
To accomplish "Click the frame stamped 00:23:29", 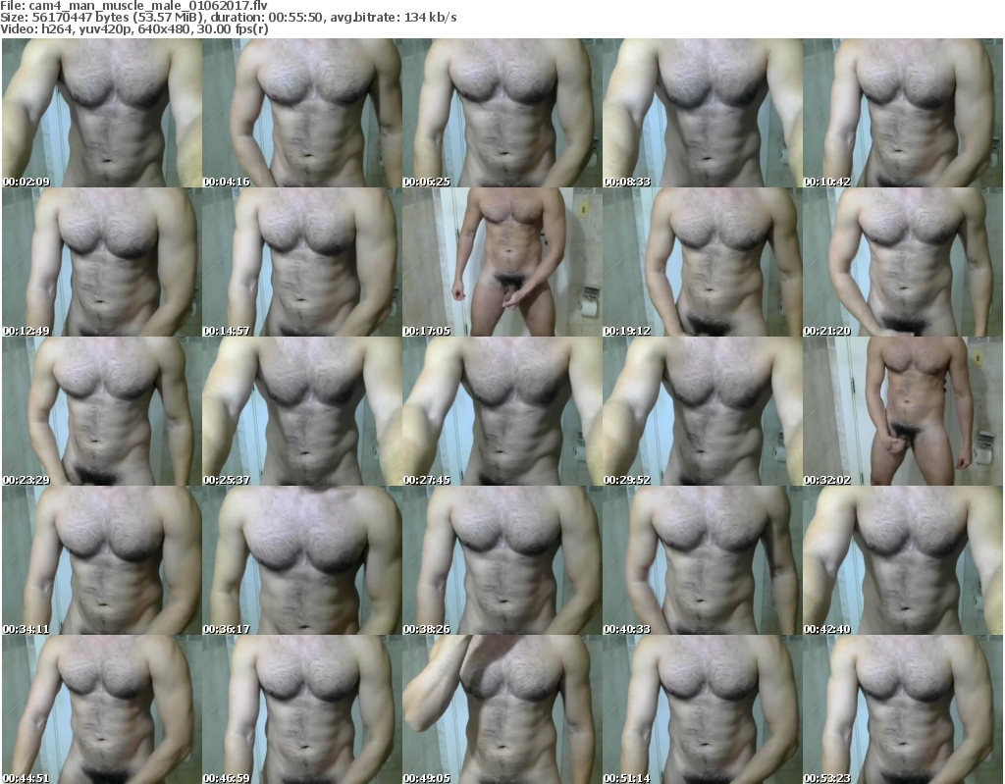I will (x=102, y=411).
